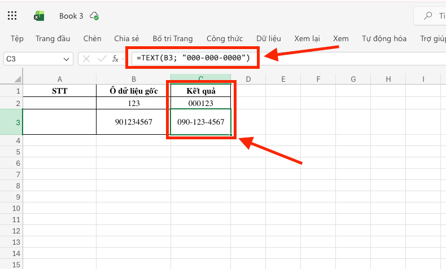Select the 'Kết quả' header cell
This screenshot has width=446, height=269.
200,91
